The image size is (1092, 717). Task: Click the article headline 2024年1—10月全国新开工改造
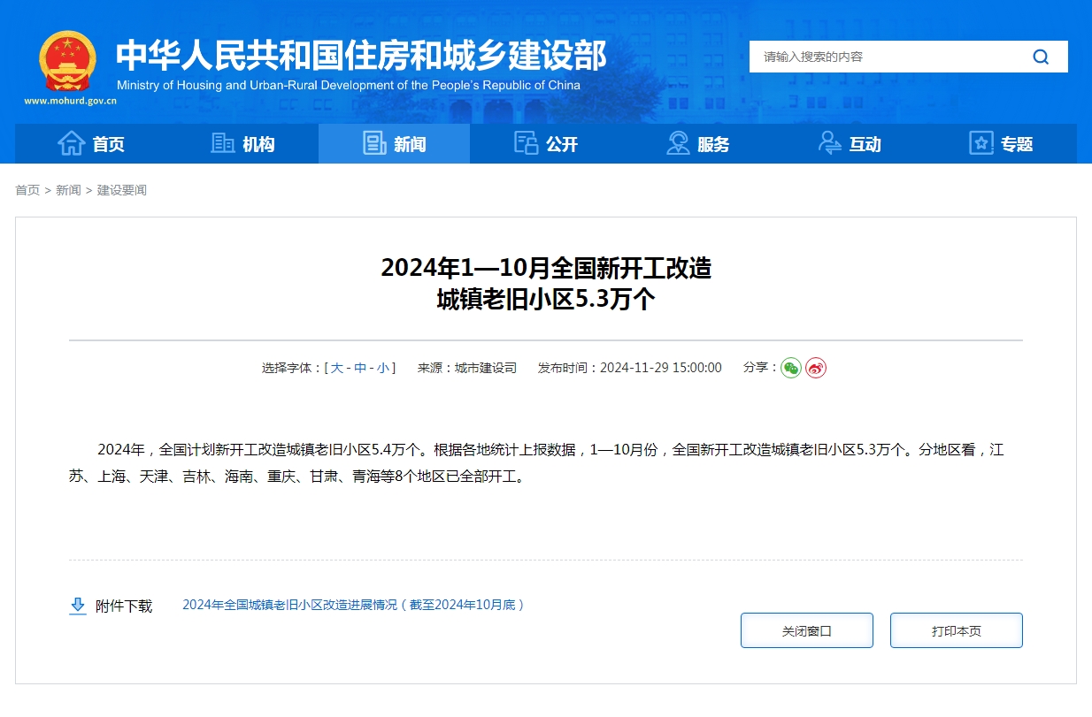point(546,268)
